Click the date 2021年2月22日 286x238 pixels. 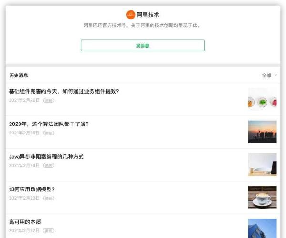(x=24, y=231)
